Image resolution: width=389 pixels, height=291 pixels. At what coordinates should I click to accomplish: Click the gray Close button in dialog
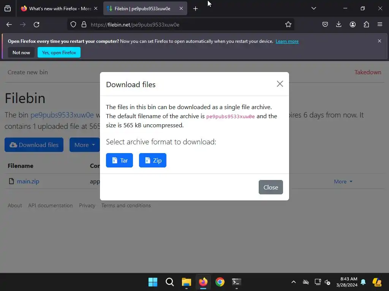point(270,187)
